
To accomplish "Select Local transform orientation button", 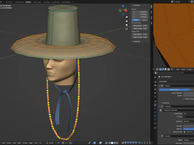I will point(144,20).
